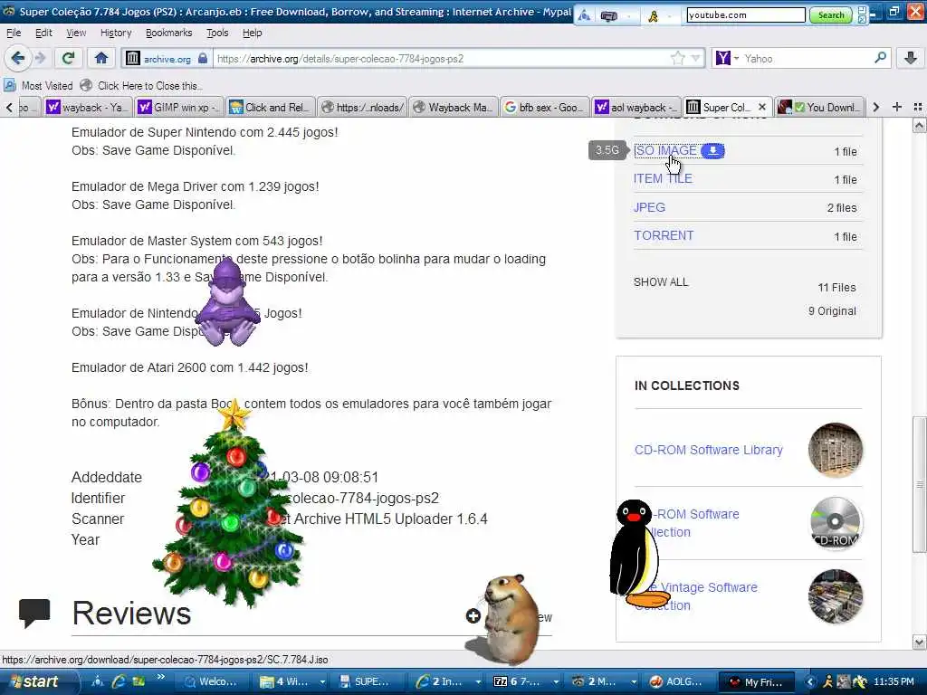Viewport: 927px width, 695px height.
Task: Download the ISO IMAGE file
Action: click(x=665, y=151)
